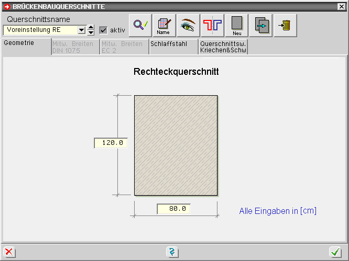The image size is (349, 261).
Task: Open the Querschnittsw. Kriechen&Schw tab
Action: point(223,47)
